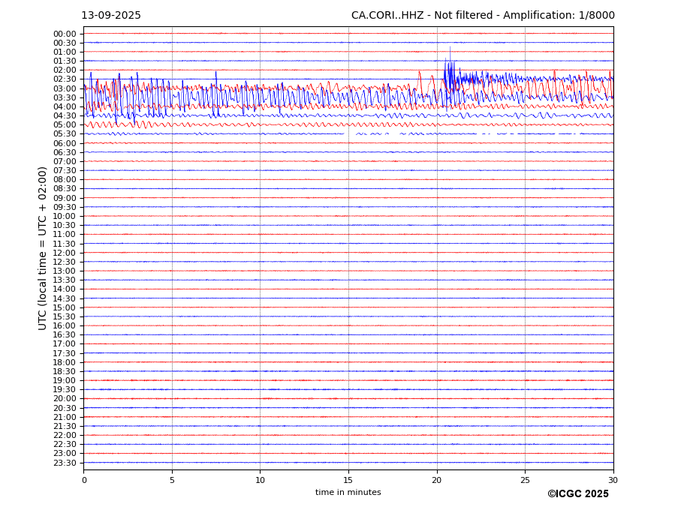The image size is (696, 522).
Task: Select the 21:00 row label
Action: (x=65, y=417)
